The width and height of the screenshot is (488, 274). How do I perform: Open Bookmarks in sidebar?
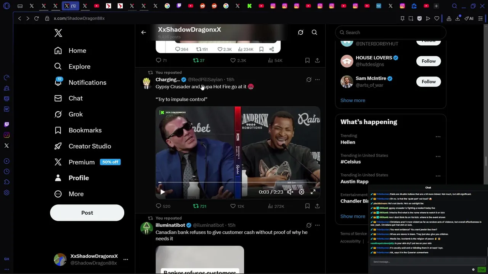click(78, 130)
